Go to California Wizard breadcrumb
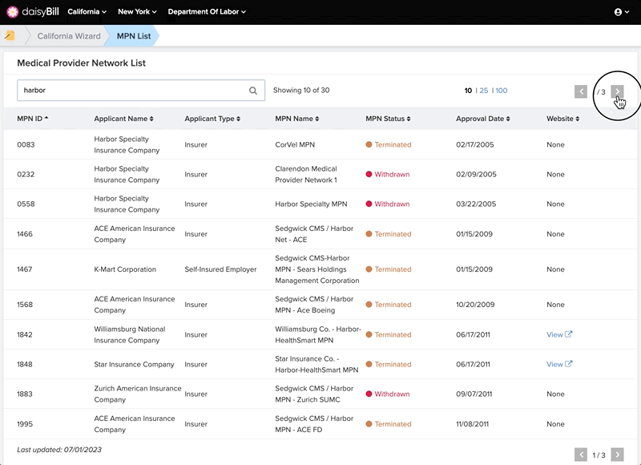This screenshot has width=641, height=465. click(69, 36)
